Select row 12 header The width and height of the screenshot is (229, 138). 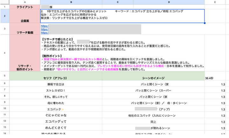[5, 121]
